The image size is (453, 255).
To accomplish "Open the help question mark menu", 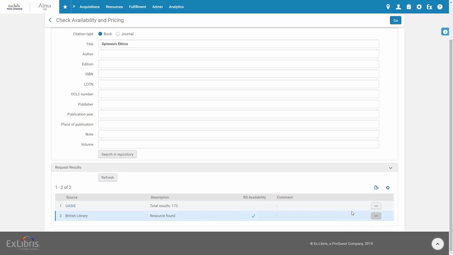I will click(440, 7).
